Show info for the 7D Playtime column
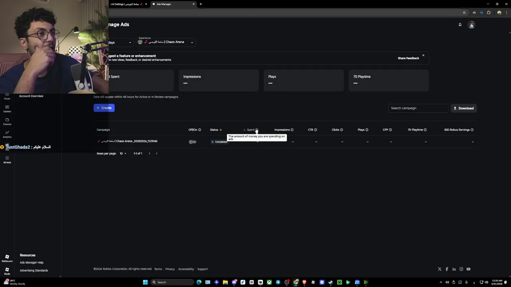The width and height of the screenshot is (511, 287). (x=425, y=130)
